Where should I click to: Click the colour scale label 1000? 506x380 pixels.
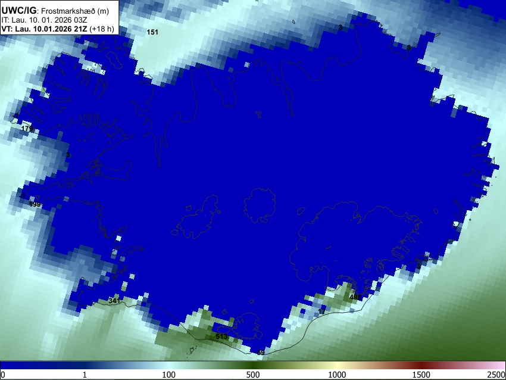coord(337,375)
